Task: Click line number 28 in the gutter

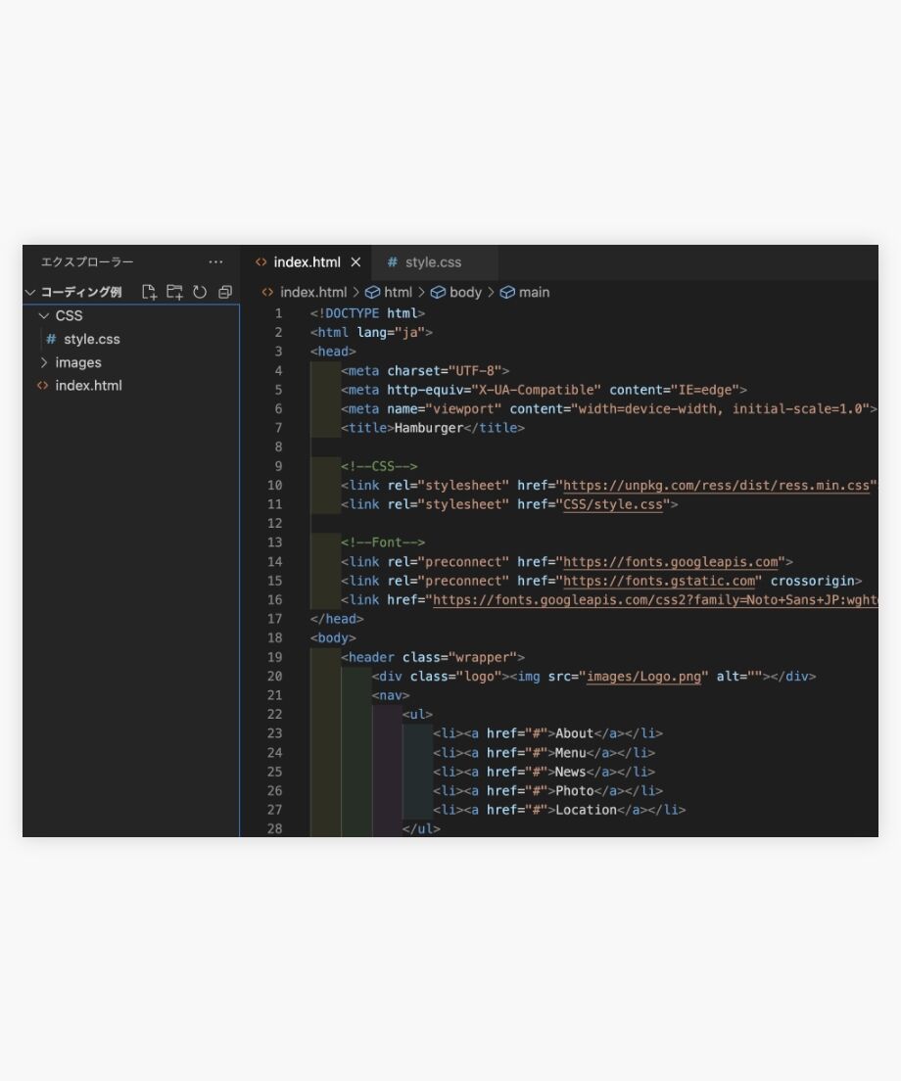Action: point(275,828)
